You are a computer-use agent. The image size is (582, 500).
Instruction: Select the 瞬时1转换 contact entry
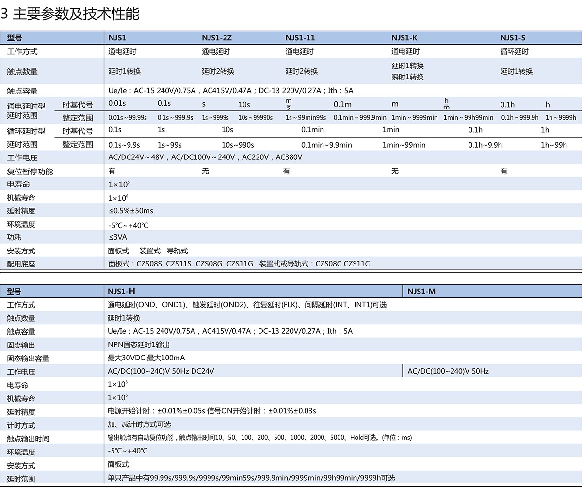(407, 77)
